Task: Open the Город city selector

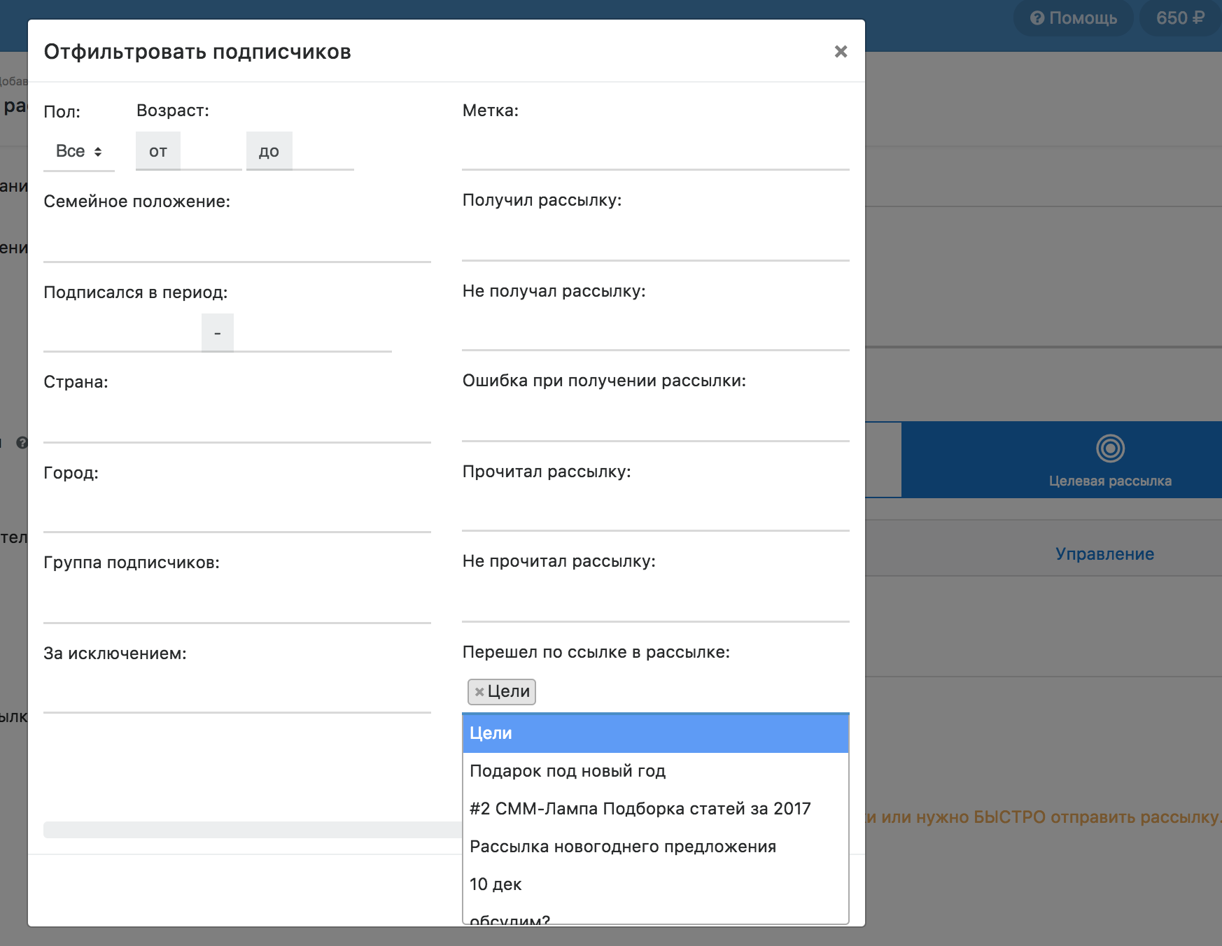Action: tap(237, 512)
